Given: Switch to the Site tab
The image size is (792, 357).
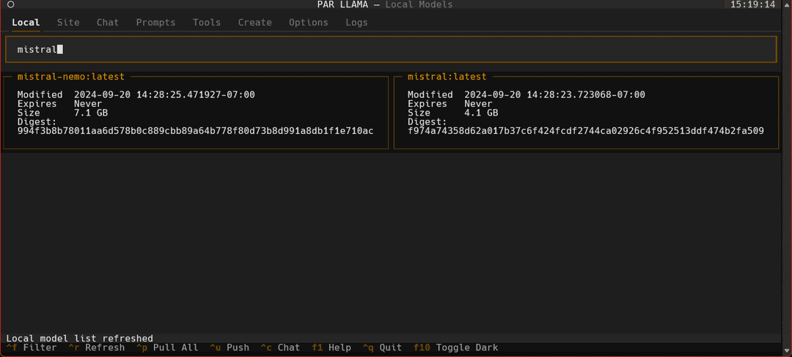Looking at the screenshot, I should coord(68,22).
